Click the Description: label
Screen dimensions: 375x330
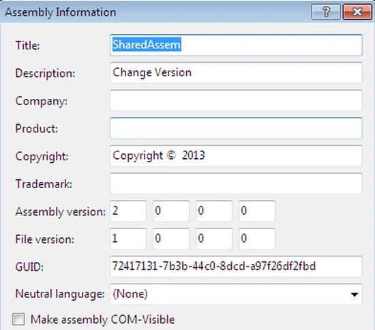[x=45, y=73]
